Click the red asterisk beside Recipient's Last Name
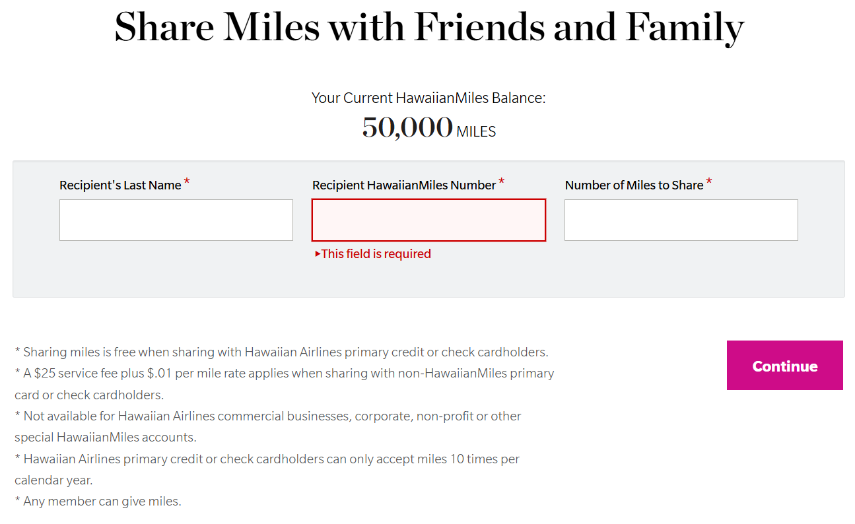Screen dimensions: 855x524 (187, 182)
